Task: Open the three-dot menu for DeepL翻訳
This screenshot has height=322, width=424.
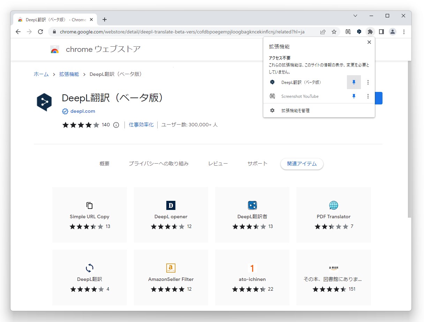Action: (368, 82)
